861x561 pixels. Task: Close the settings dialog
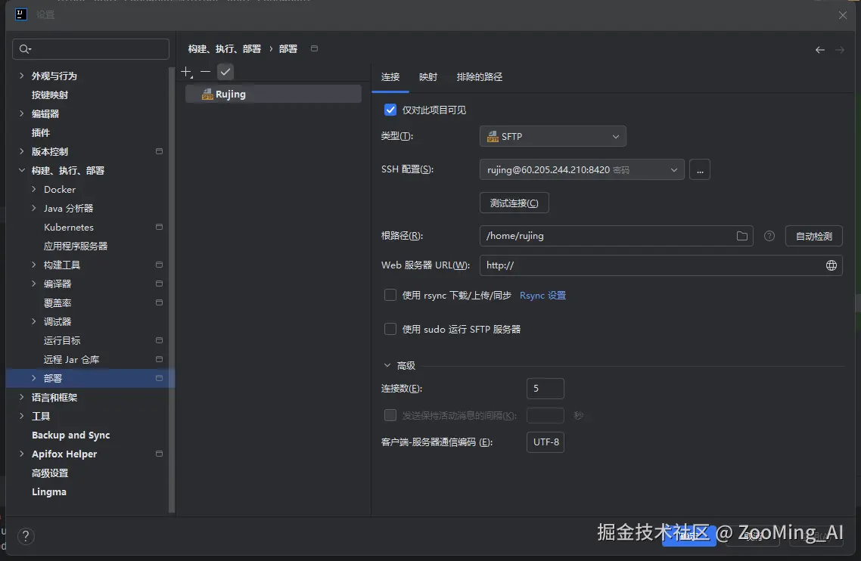pos(843,15)
